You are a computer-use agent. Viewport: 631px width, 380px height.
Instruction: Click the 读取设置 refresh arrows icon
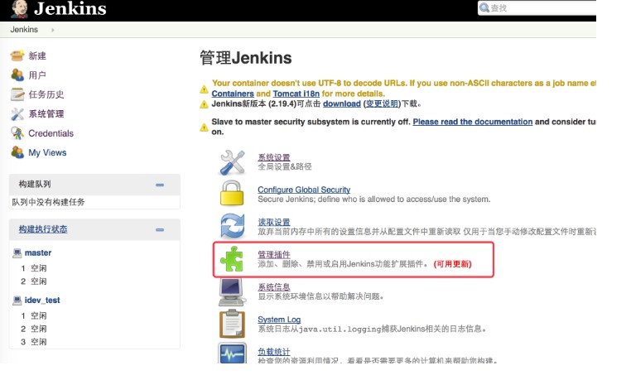click(x=232, y=225)
